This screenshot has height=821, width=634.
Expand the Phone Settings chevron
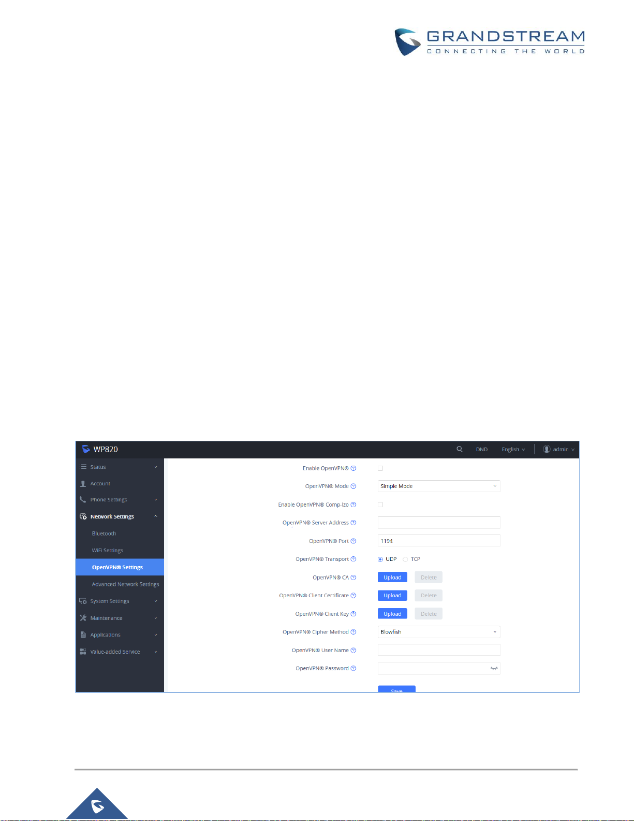(156, 500)
